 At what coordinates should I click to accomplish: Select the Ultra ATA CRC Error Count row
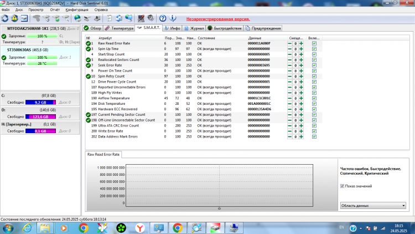pyautogui.click(x=204, y=125)
